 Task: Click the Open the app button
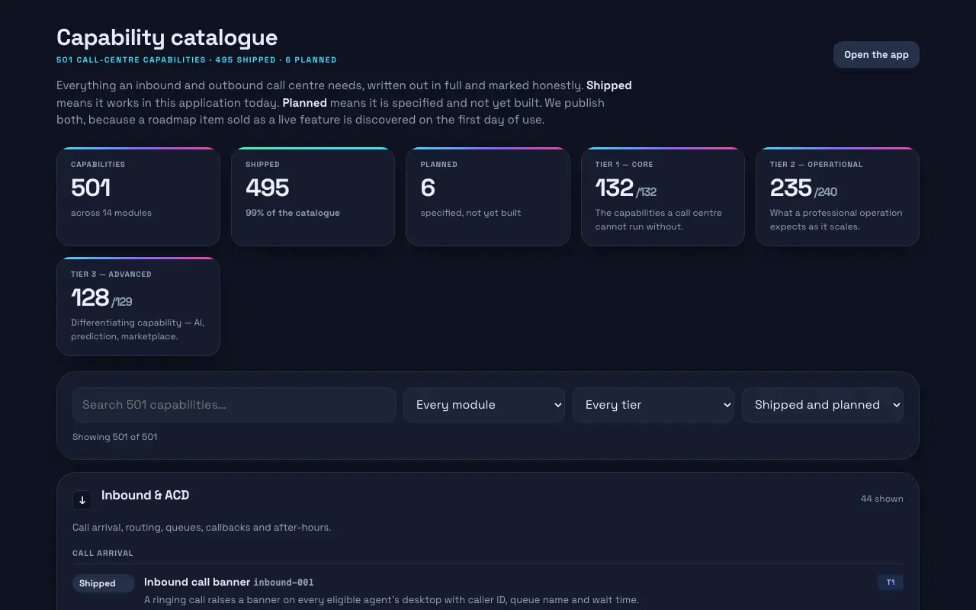pyautogui.click(x=876, y=55)
